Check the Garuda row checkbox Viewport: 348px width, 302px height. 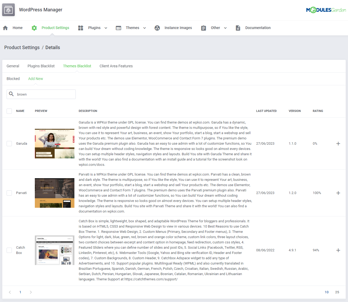[9, 144]
